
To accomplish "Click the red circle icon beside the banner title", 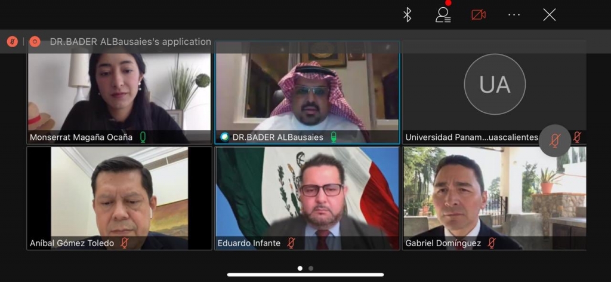I will (35, 42).
